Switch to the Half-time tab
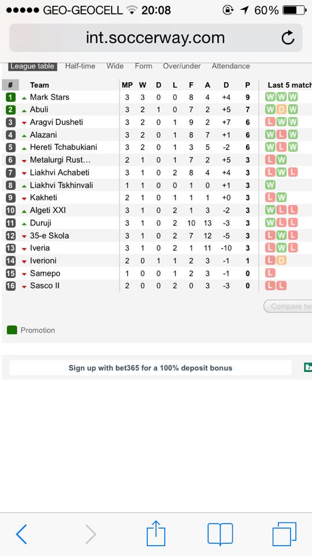Screen dimensions: 312x556 pyautogui.click(x=80, y=66)
